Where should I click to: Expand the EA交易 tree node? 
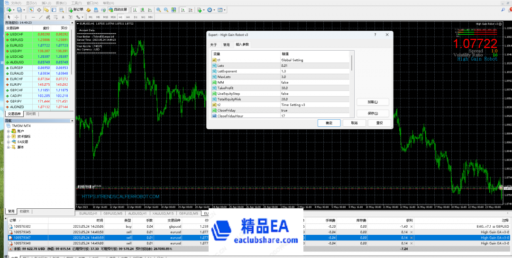[9, 142]
